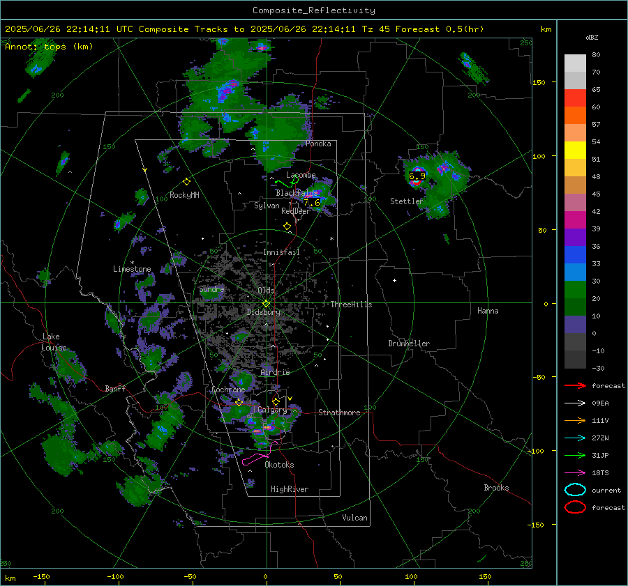This screenshot has height=586, width=628.
Task: Pick the magenta swatch between 42 and 39 dBZ
Action: pos(575,219)
